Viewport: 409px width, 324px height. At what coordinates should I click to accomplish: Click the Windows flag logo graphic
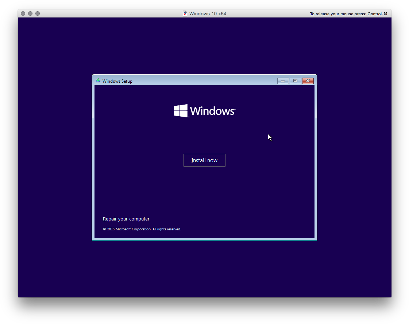point(180,110)
